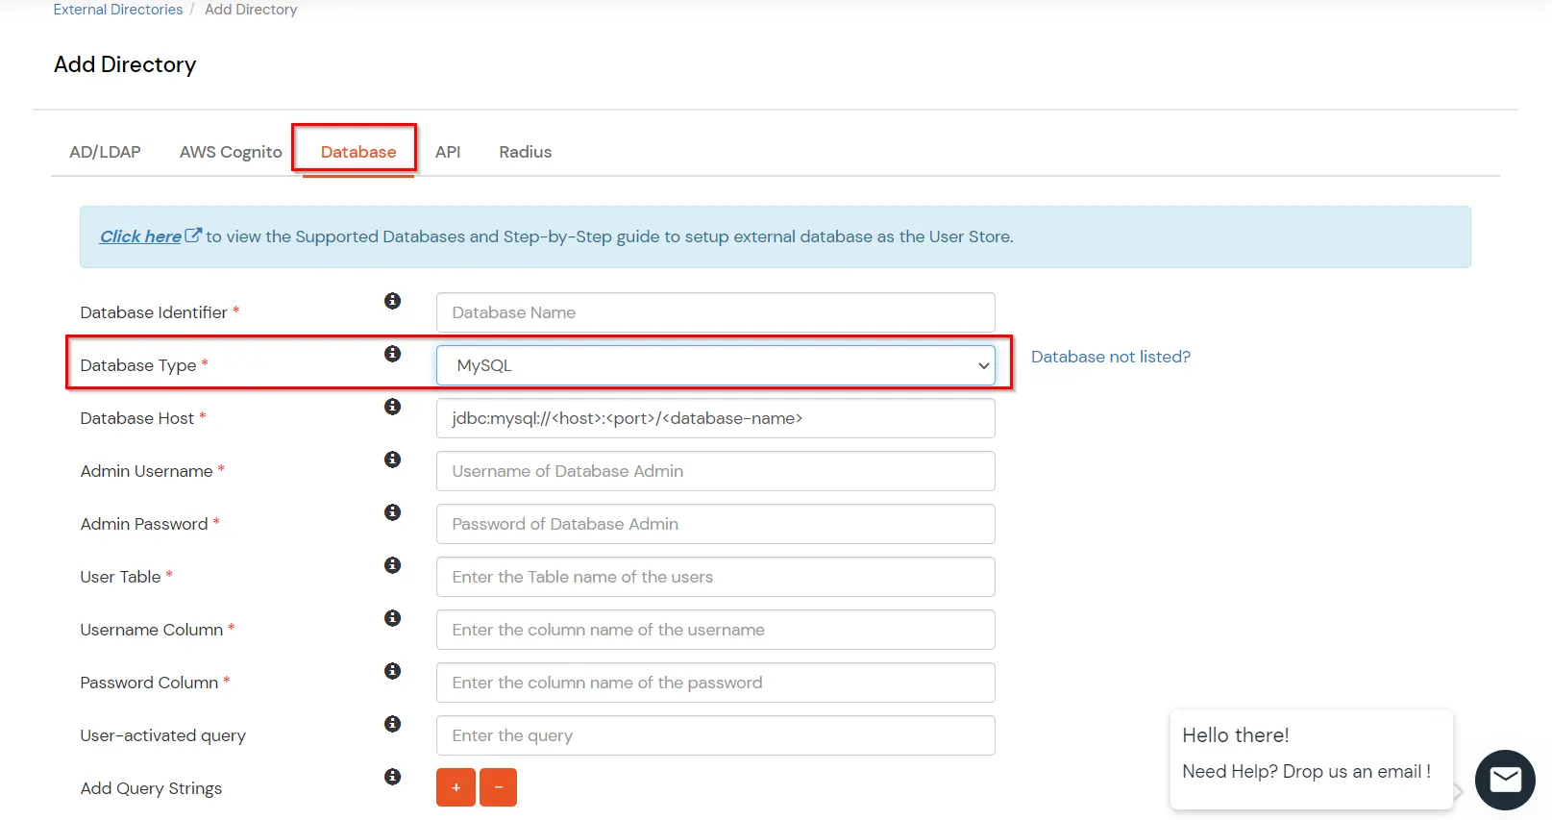Click info icon next to Password Column

click(x=392, y=671)
